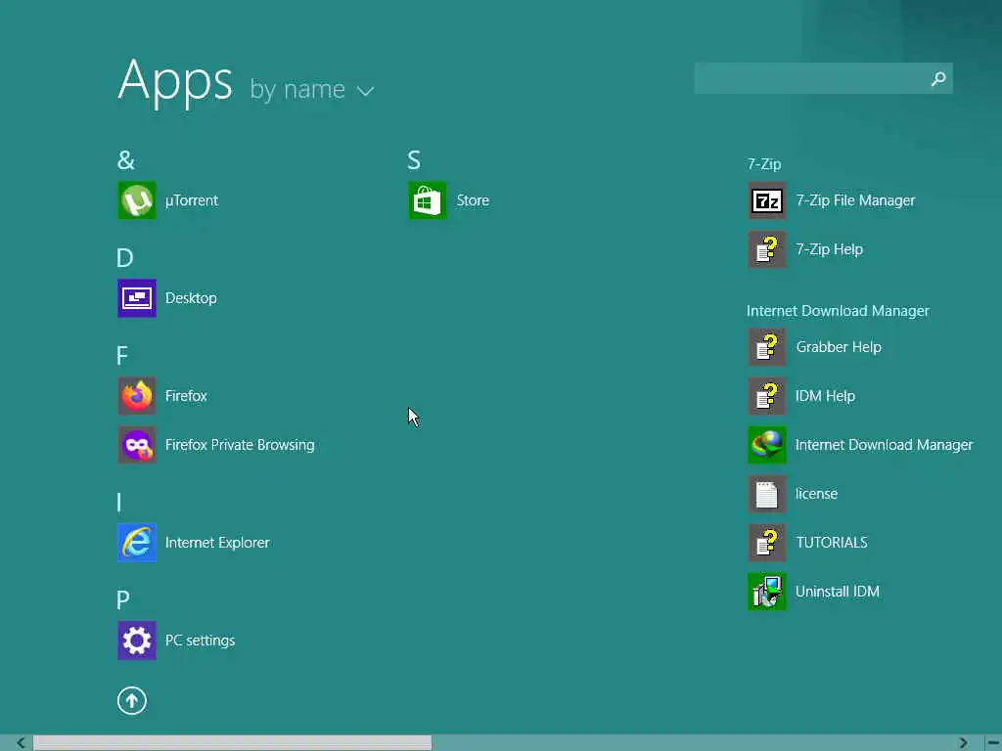
Task: Click the 'Desktop' label text
Action: point(191,298)
